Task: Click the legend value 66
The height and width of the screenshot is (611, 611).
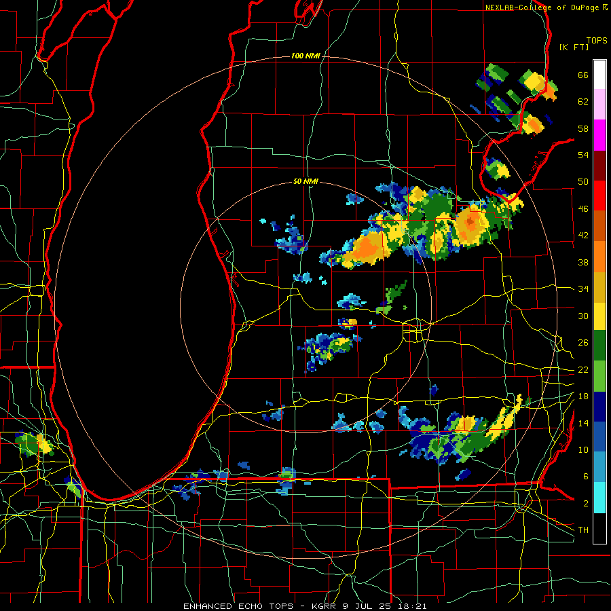Action: (x=583, y=75)
